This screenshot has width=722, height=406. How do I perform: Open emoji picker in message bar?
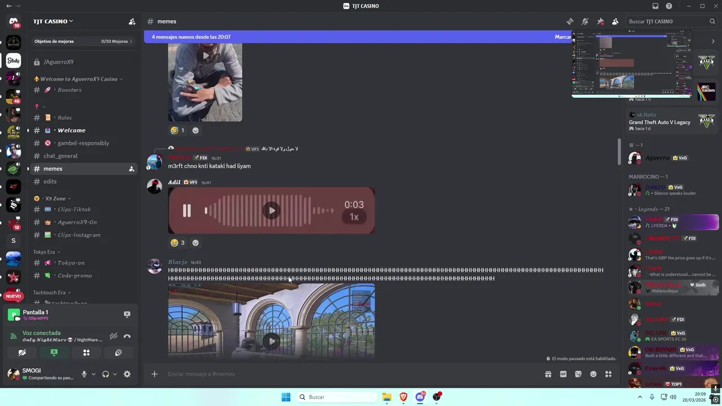click(x=593, y=374)
